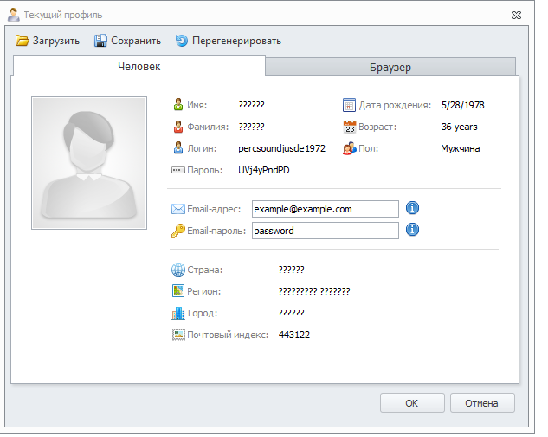Click the Город buildings icon
548x437 pixels.
coord(178,313)
